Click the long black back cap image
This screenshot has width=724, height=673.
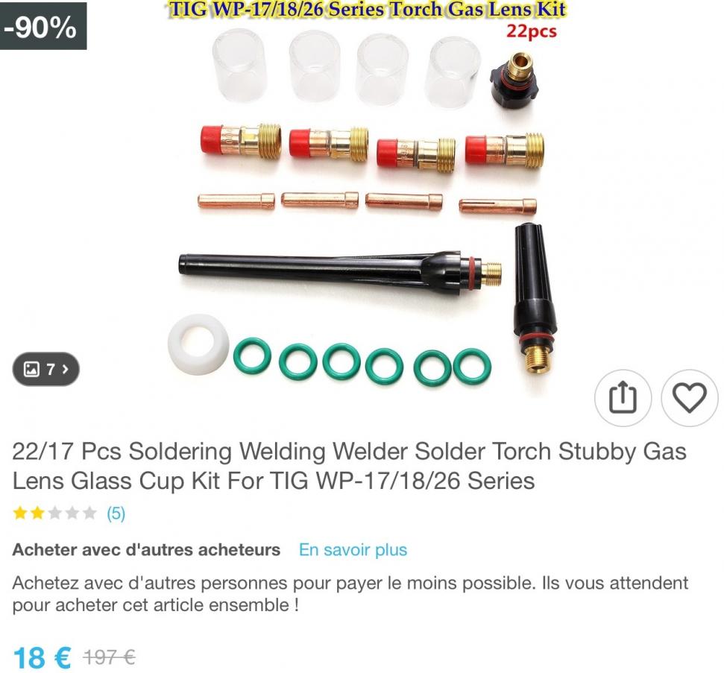coord(340,270)
